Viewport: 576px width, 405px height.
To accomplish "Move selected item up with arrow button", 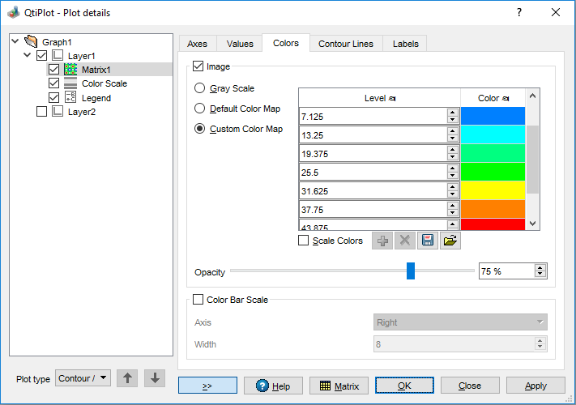I will click(x=127, y=378).
